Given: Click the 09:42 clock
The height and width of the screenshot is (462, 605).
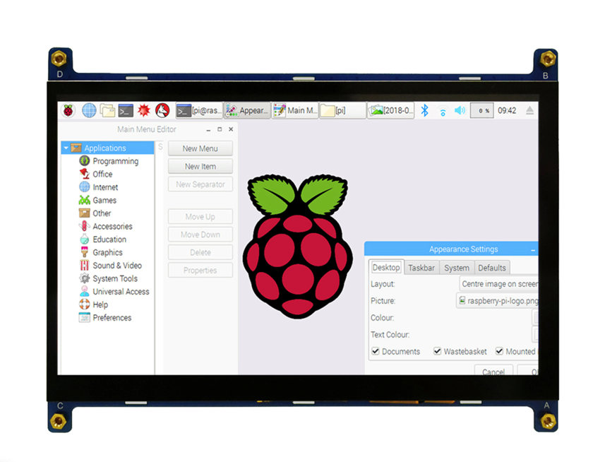Looking at the screenshot, I should [x=507, y=111].
